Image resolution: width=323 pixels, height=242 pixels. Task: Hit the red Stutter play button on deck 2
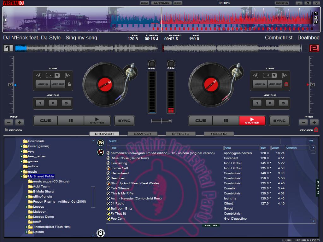tap(252, 121)
